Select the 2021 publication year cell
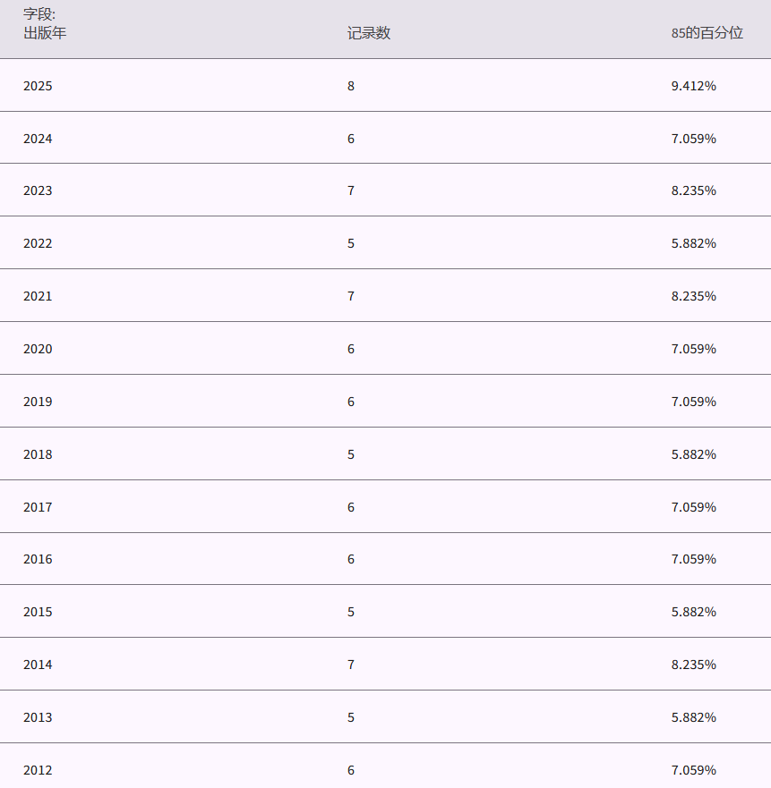This screenshot has height=788, width=771. pos(38,296)
